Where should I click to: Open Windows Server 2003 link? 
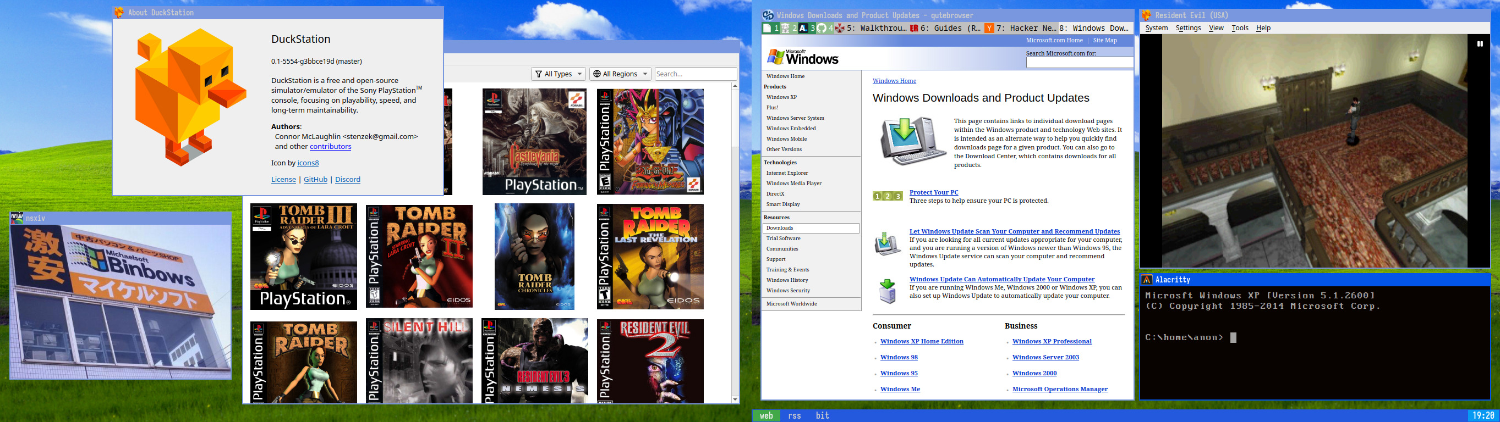click(x=1045, y=358)
